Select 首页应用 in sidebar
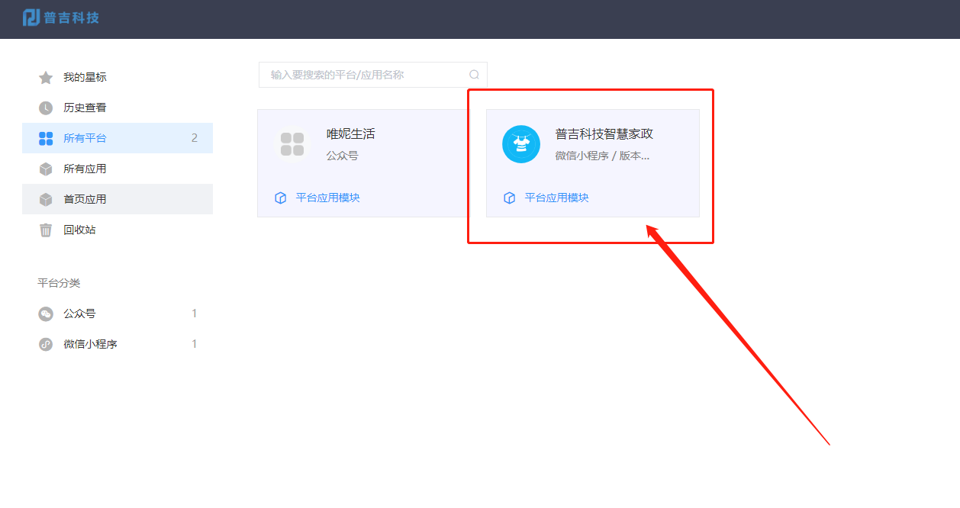960x508 pixels. [x=118, y=199]
